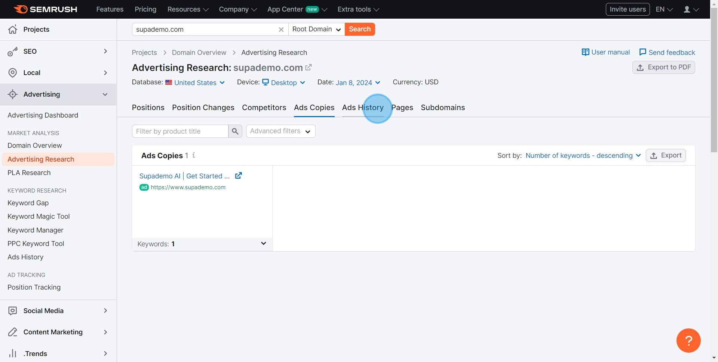Open the EN language menu
Viewport: 718px width, 362px height.
664,9
